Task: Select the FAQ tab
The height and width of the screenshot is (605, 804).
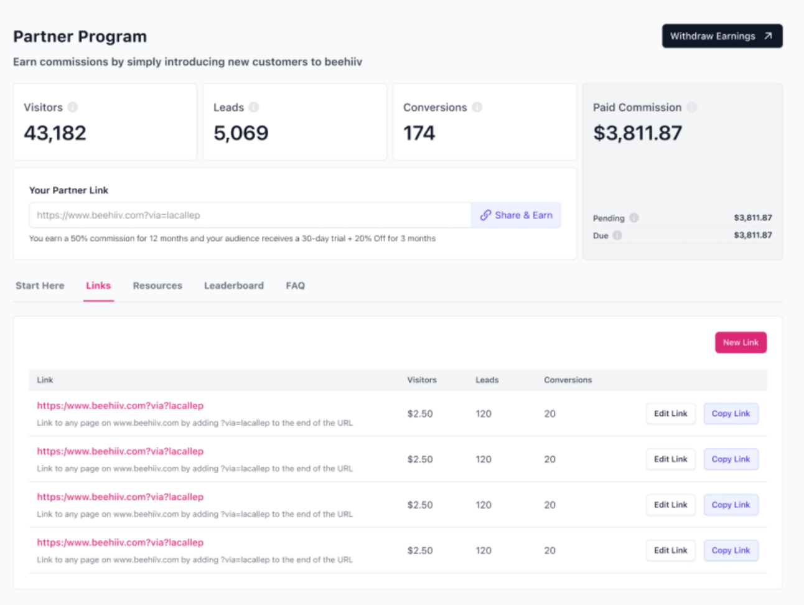Action: click(x=296, y=286)
